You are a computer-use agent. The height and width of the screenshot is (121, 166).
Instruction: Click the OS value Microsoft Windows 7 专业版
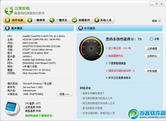[37, 84]
